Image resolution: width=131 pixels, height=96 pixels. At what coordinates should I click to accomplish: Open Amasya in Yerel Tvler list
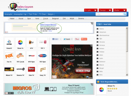pyautogui.click(x=102, y=45)
